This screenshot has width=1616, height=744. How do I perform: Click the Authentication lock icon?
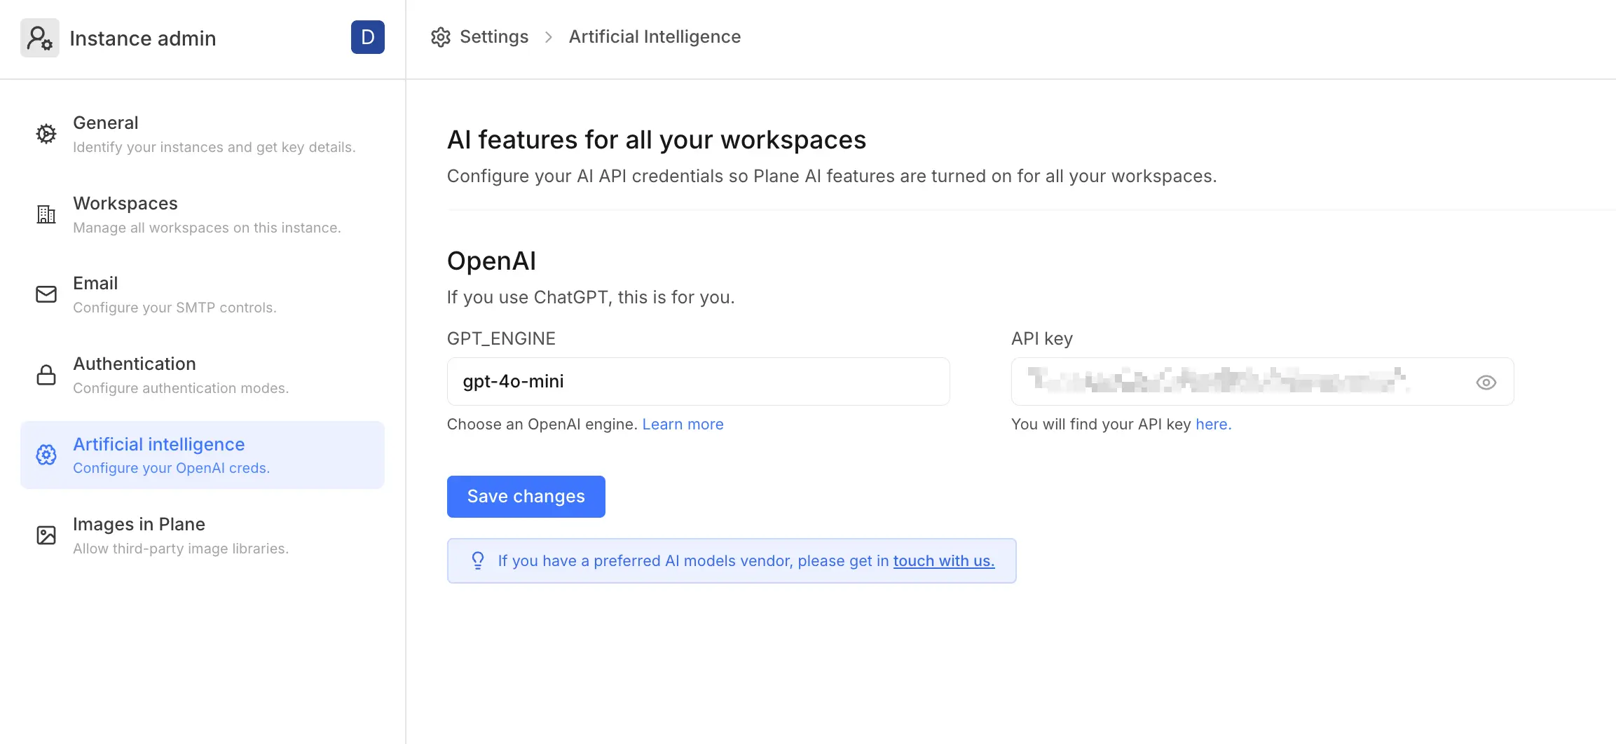pos(46,375)
